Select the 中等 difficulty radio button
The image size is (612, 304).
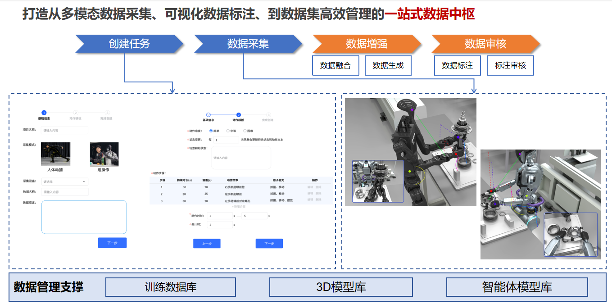coord(228,131)
